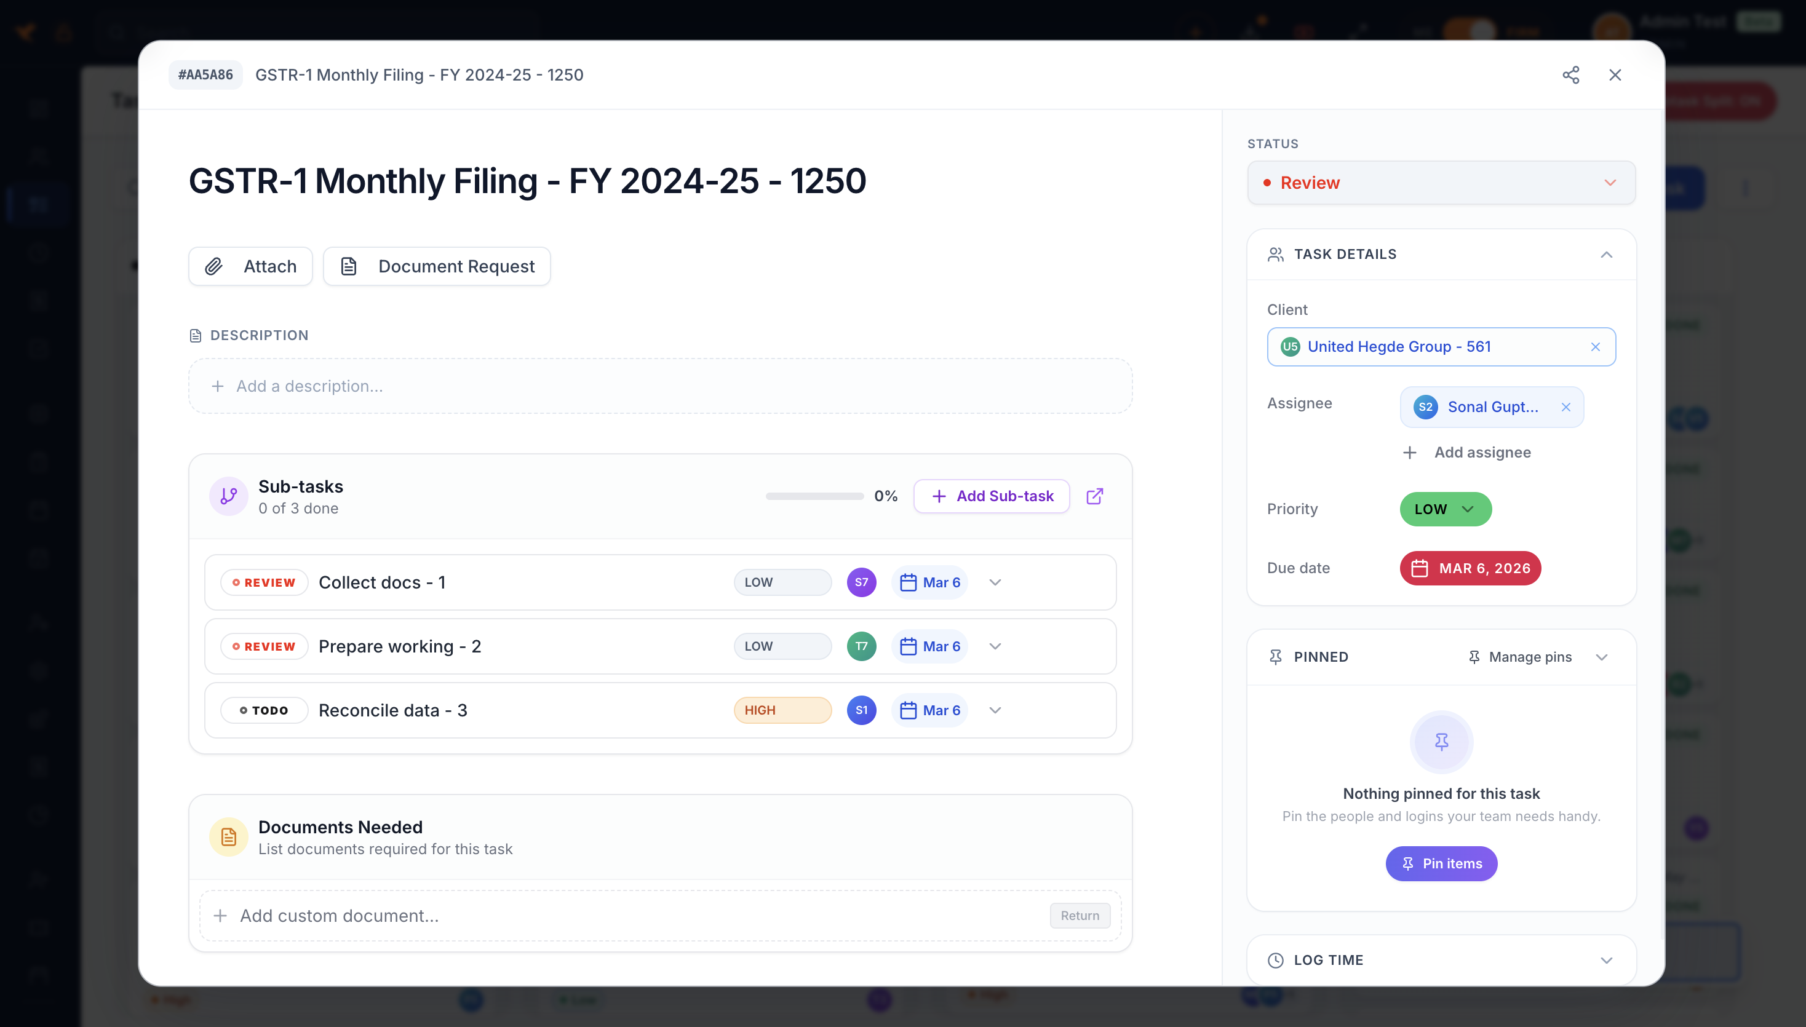The width and height of the screenshot is (1806, 1027).
Task: Click the share icon in task header
Action: (1570, 75)
